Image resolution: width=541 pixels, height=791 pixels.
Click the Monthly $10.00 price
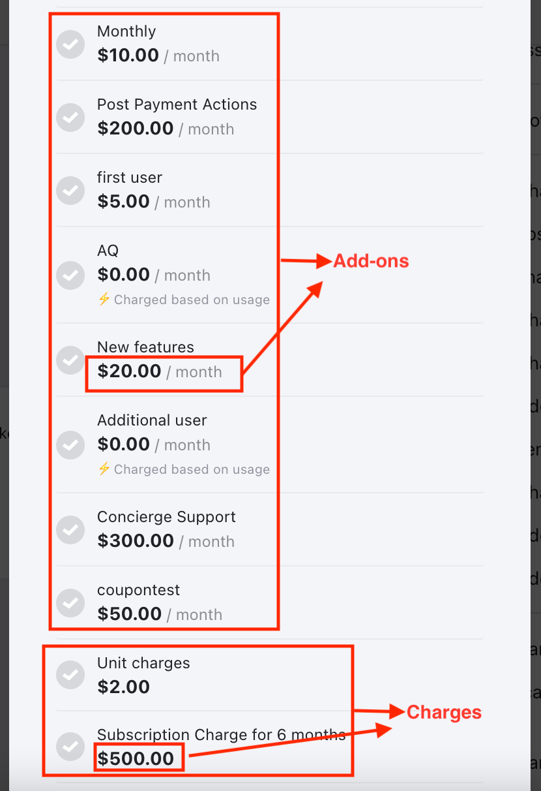click(128, 55)
